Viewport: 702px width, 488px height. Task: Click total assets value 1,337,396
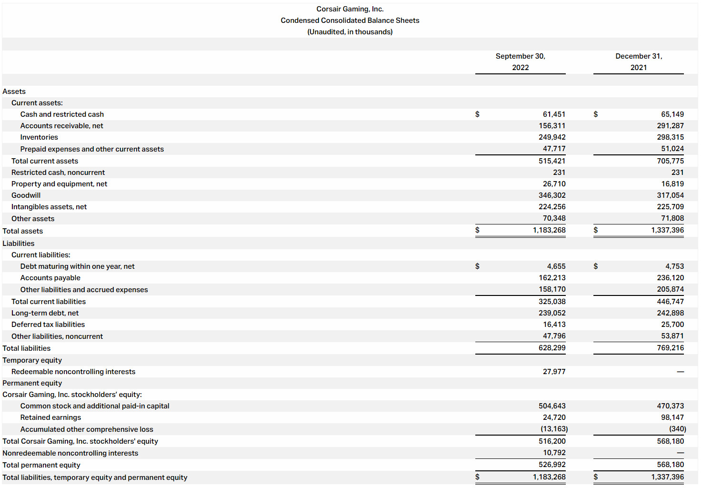tap(668, 230)
